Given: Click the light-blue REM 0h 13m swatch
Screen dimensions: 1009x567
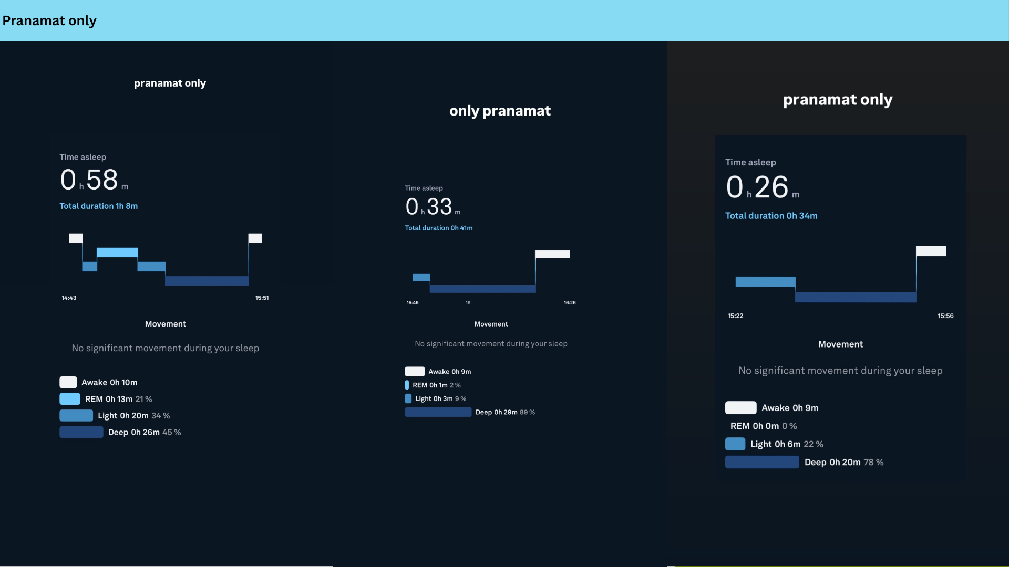Looking at the screenshot, I should 70,399.
